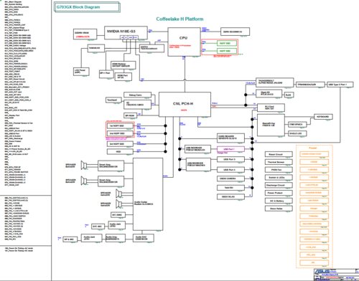Click the NVIDIA N18E-G3 GPU block

tap(126, 33)
